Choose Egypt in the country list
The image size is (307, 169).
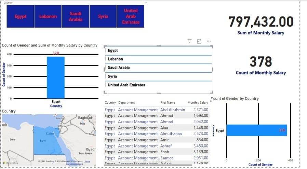tap(158, 51)
